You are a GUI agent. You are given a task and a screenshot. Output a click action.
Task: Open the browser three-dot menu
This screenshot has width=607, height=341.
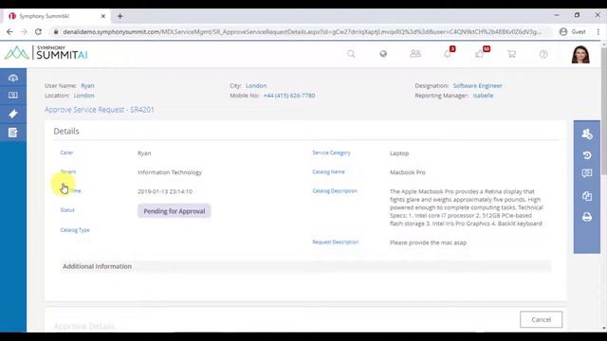point(598,31)
